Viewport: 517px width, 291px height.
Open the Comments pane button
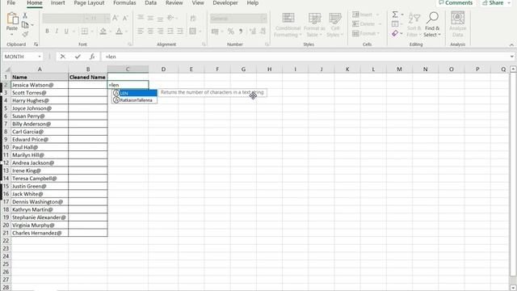(x=456, y=3)
